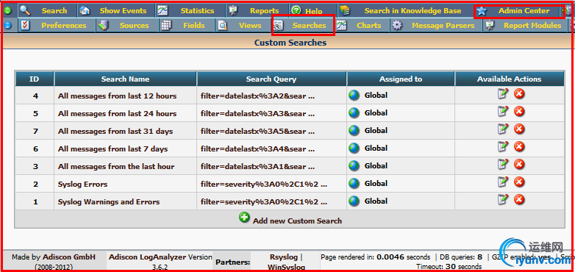
Task: Delete the 'last 24 hours' search
Action: [519, 112]
